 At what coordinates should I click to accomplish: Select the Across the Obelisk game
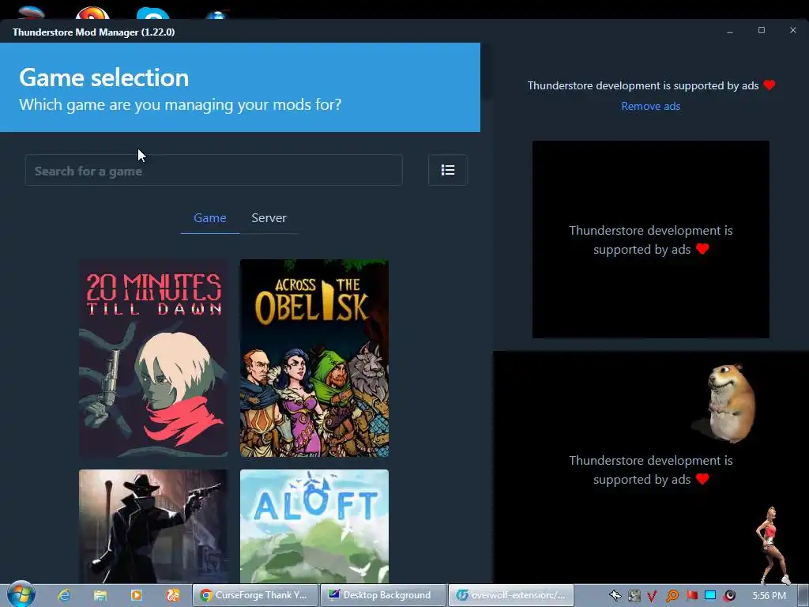coord(314,358)
